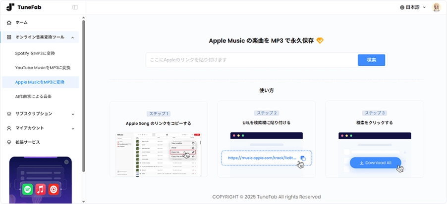Click the ステップ 2 label
The height and width of the screenshot is (204, 447).
point(267,113)
